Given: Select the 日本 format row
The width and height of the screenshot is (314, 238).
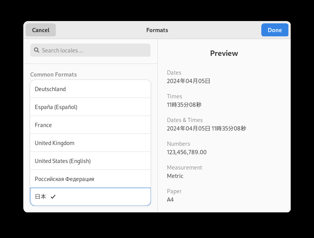Looking at the screenshot, I should (90, 197).
